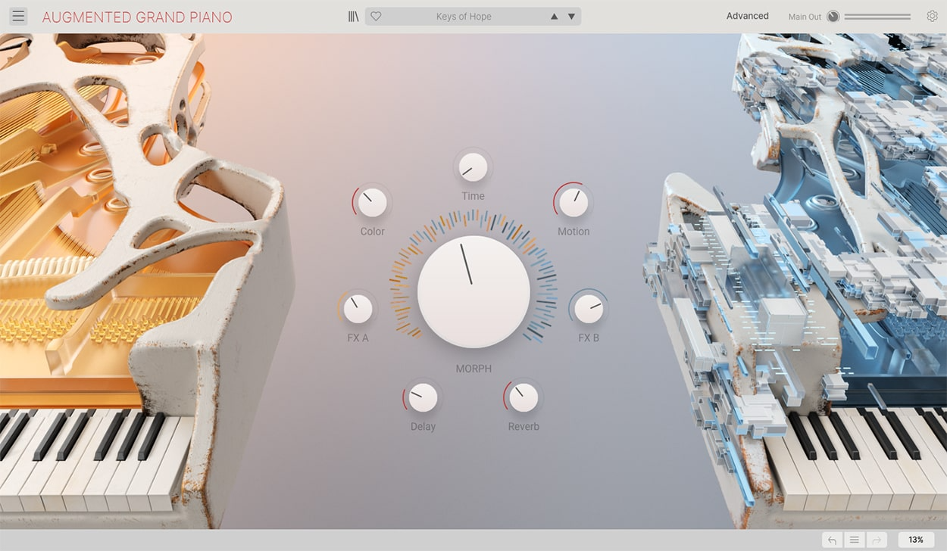Go to next preset with down arrow
Viewport: 947px width, 551px height.
pos(572,17)
